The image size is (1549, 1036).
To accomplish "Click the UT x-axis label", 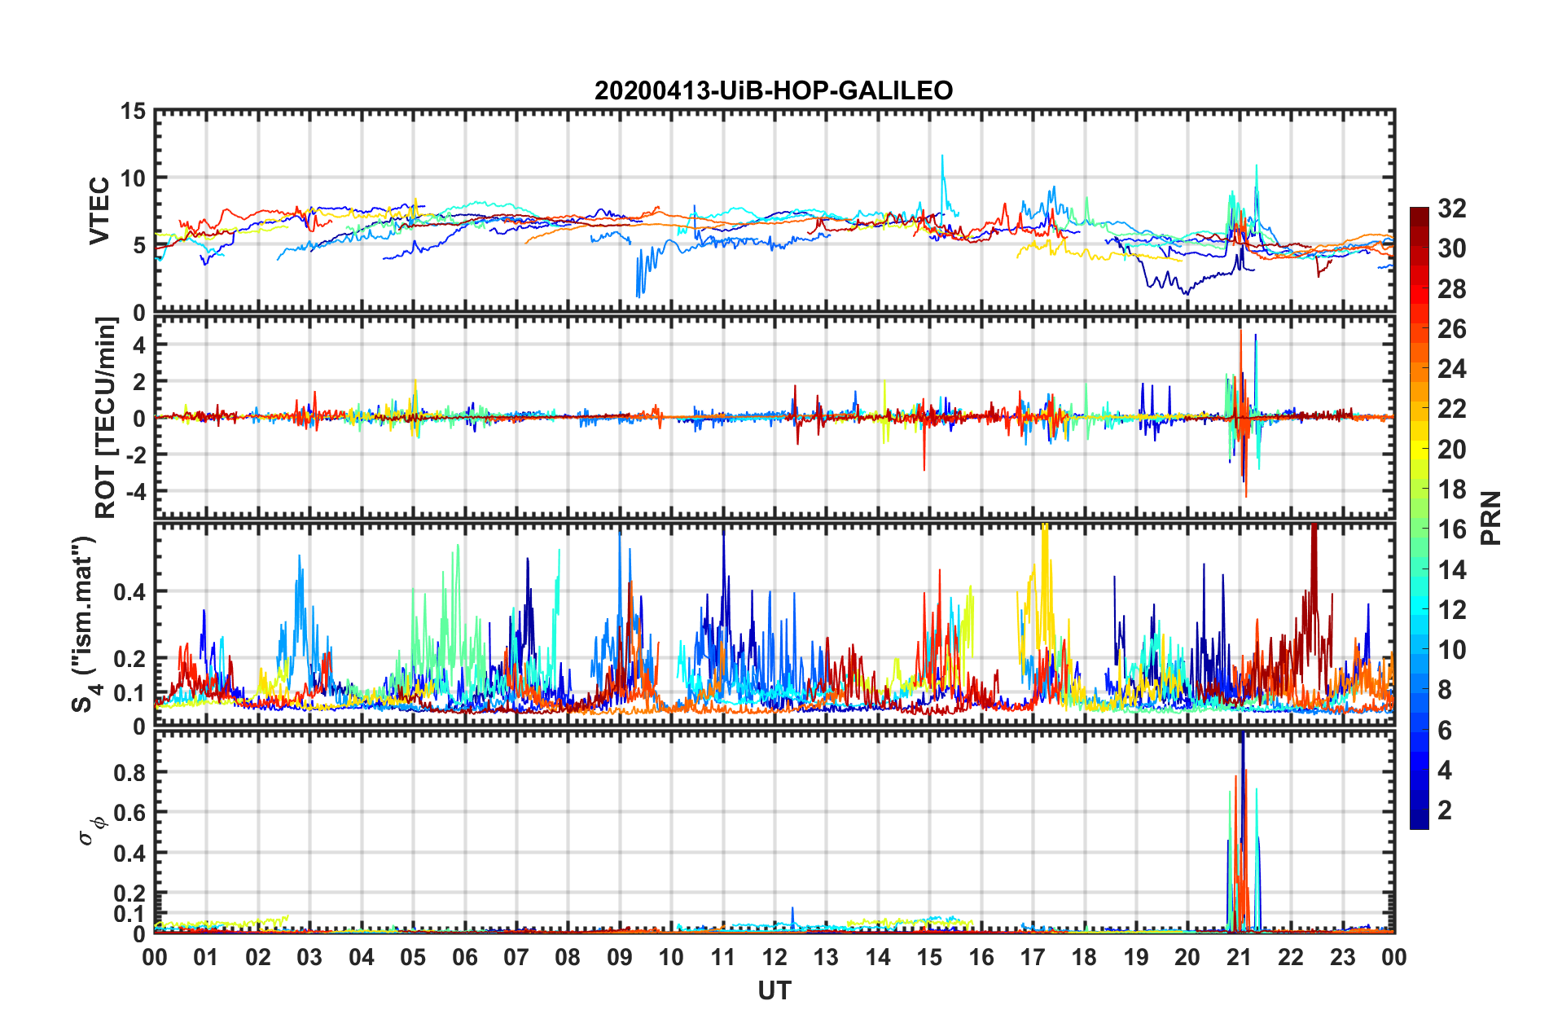I will (774, 990).
